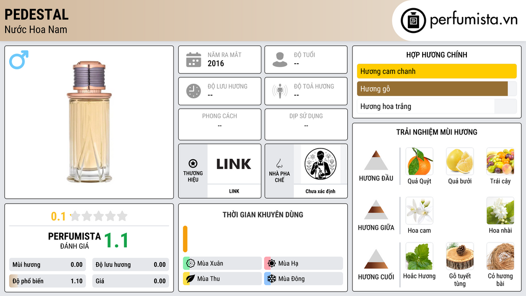Click the Trải Nghiệm Mùi Hương heading

[x=437, y=132]
